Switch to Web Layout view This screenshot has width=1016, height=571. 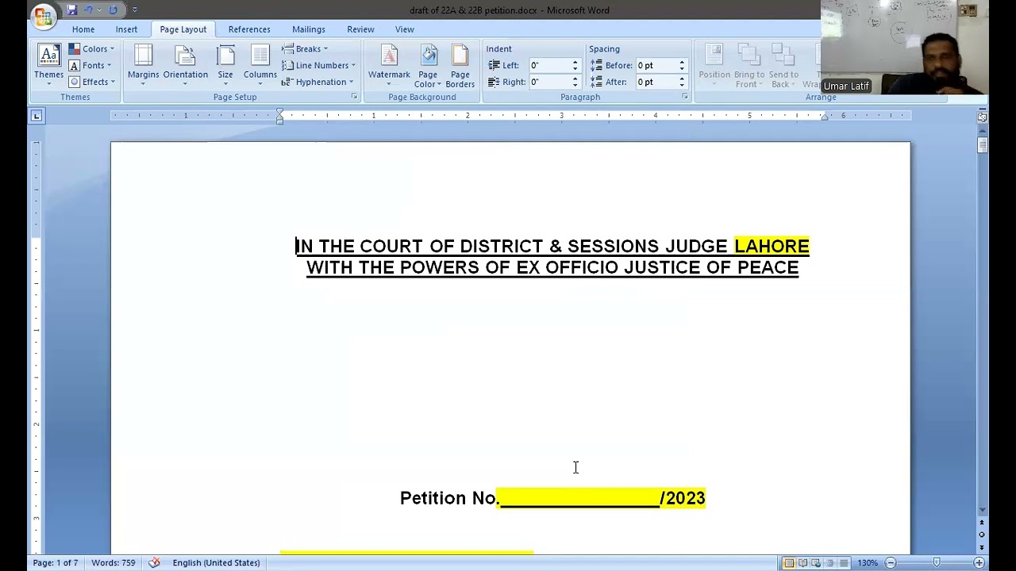(x=816, y=563)
